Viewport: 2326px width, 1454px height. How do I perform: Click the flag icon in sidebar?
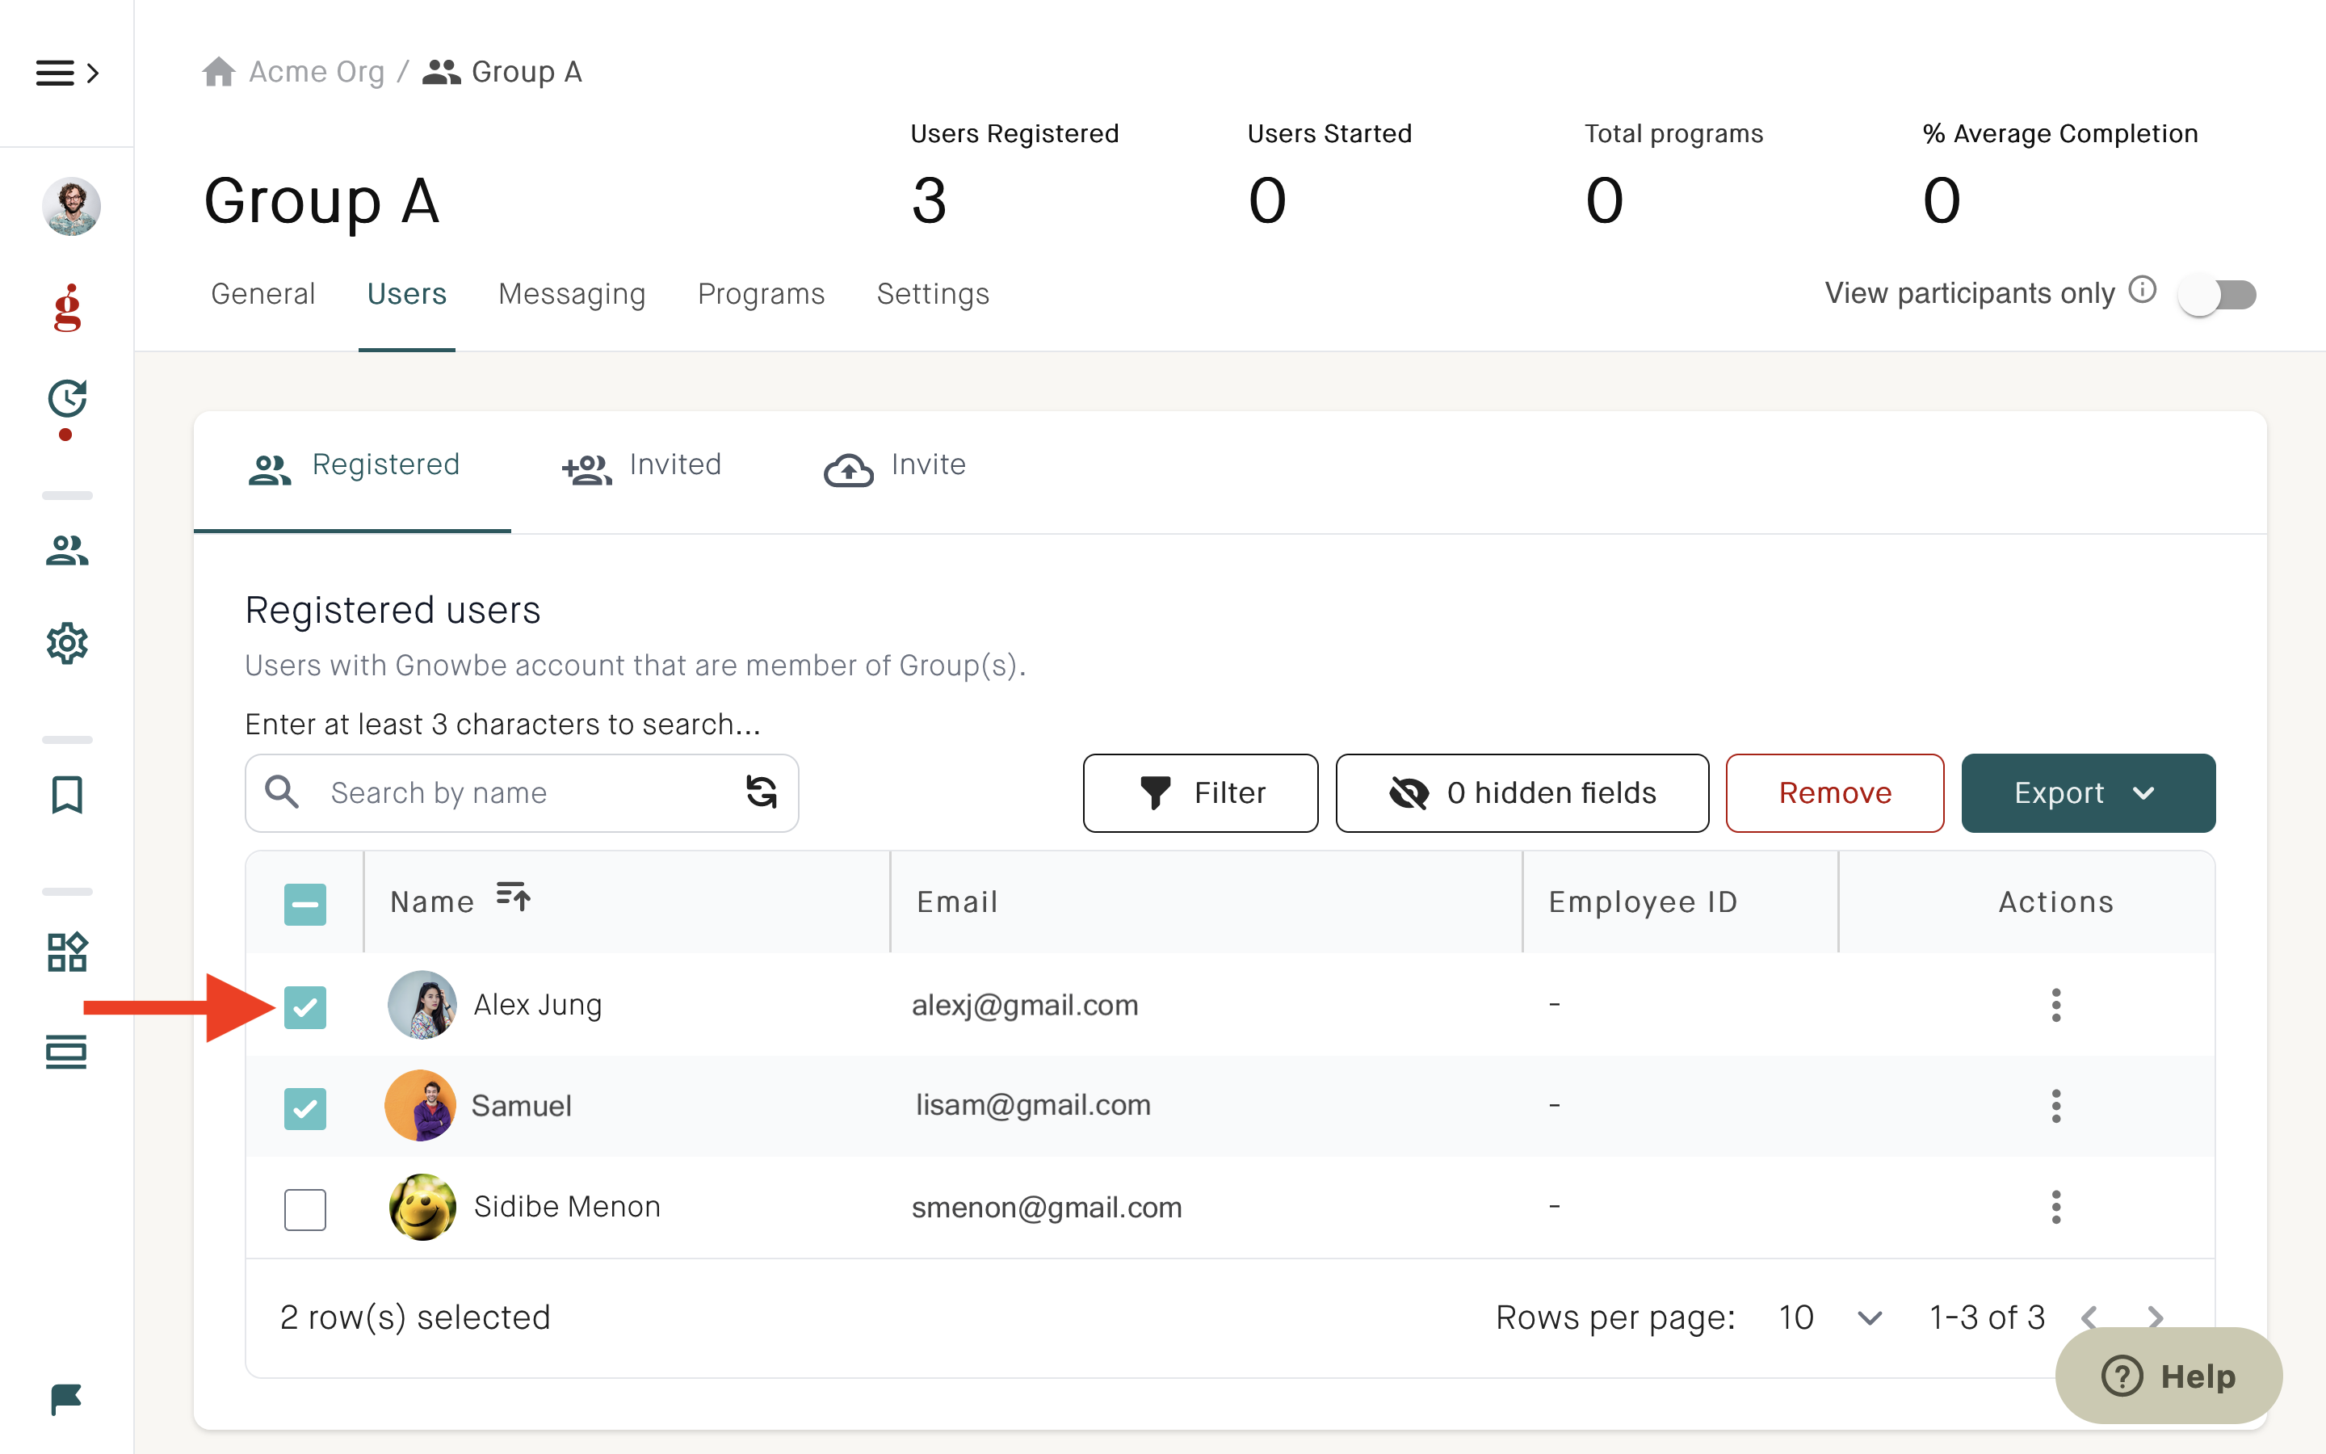(66, 1399)
